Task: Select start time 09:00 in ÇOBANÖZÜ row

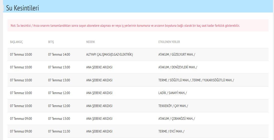Action: click(x=21, y=119)
